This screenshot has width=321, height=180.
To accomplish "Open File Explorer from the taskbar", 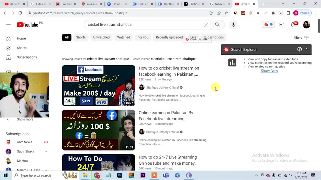I will click(x=85, y=175).
